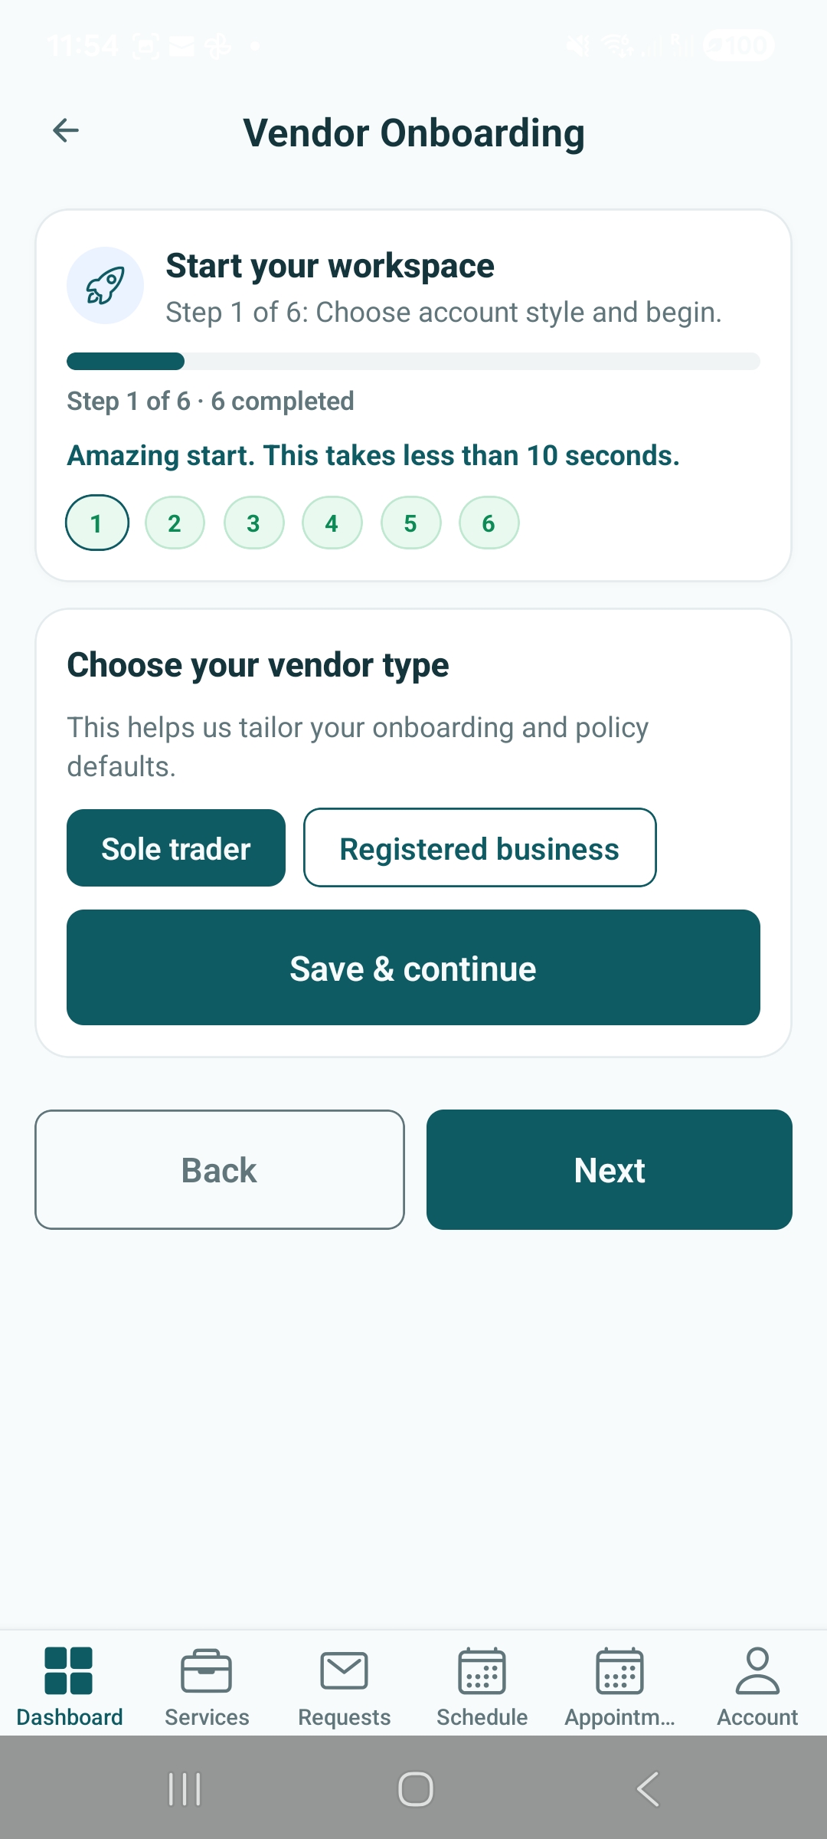Select step 4 in the step indicator
The width and height of the screenshot is (827, 1839).
332,522
